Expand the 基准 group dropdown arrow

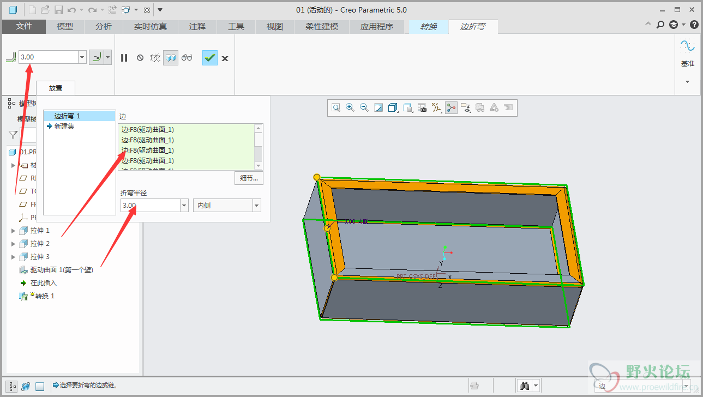click(687, 82)
